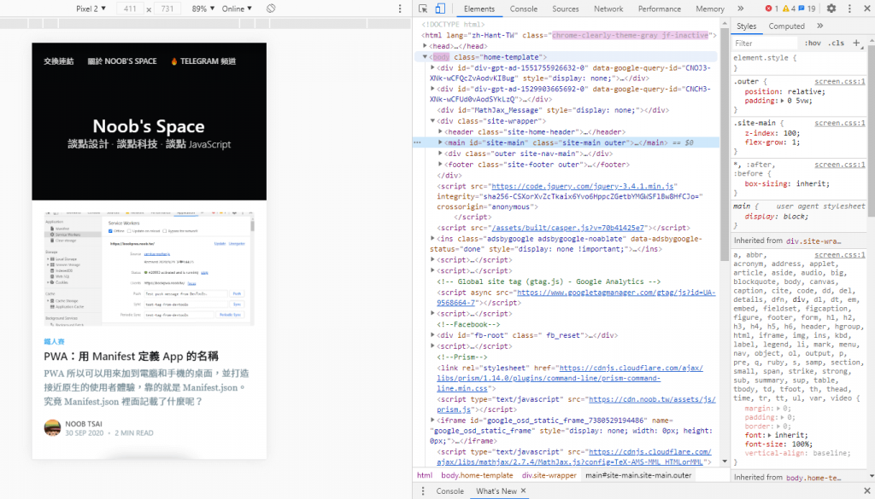Select the Styles sidebar tab
This screenshot has height=499, width=875.
[x=746, y=26]
